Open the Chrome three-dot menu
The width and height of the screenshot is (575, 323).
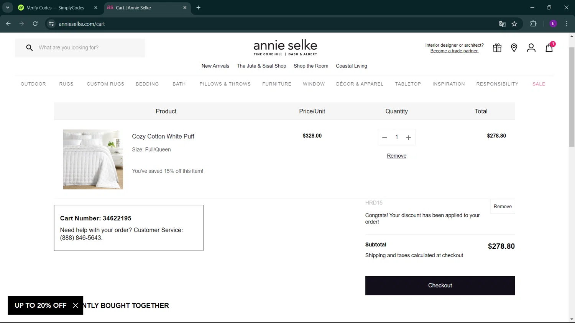(567, 24)
